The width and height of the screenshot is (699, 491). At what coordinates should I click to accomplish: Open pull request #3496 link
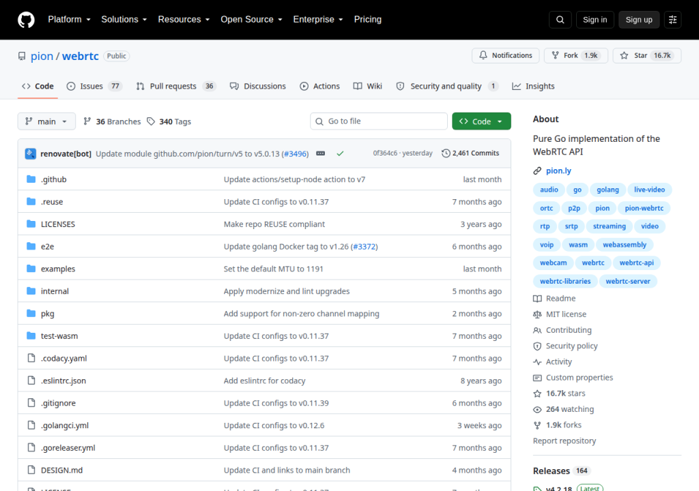tap(295, 153)
